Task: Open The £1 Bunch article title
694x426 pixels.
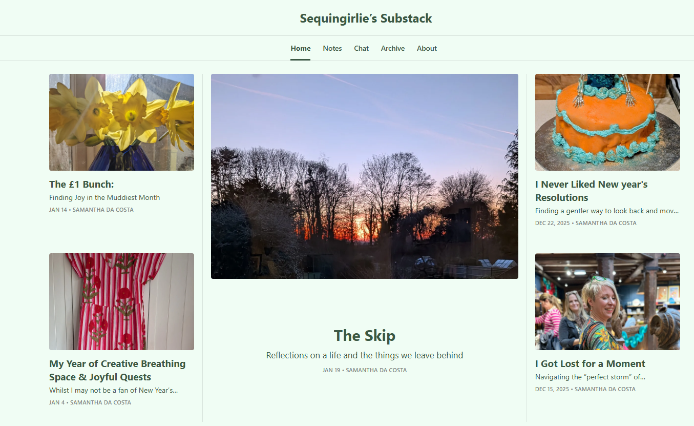Action: (x=81, y=184)
